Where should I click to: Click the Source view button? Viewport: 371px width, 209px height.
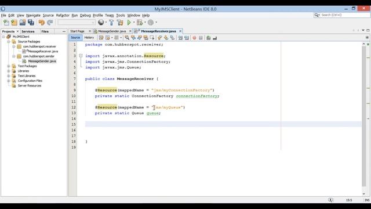click(75, 37)
